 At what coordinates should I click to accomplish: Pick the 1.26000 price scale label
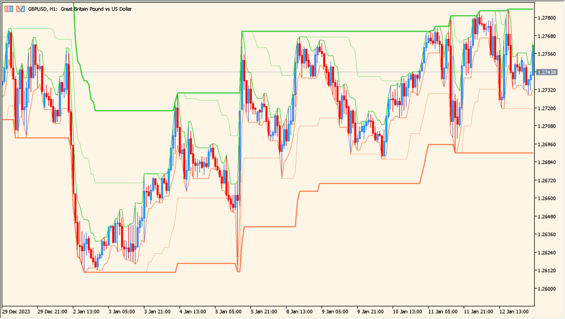[x=547, y=288]
